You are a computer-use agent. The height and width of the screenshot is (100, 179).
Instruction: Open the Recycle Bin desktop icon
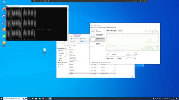[4, 2]
